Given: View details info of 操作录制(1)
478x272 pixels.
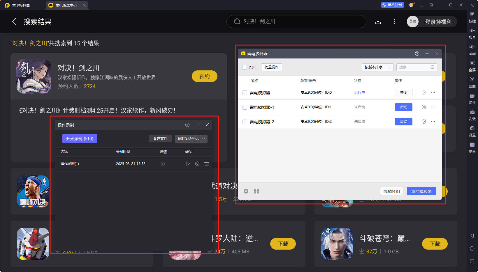Looking at the screenshot, I should (x=163, y=164).
